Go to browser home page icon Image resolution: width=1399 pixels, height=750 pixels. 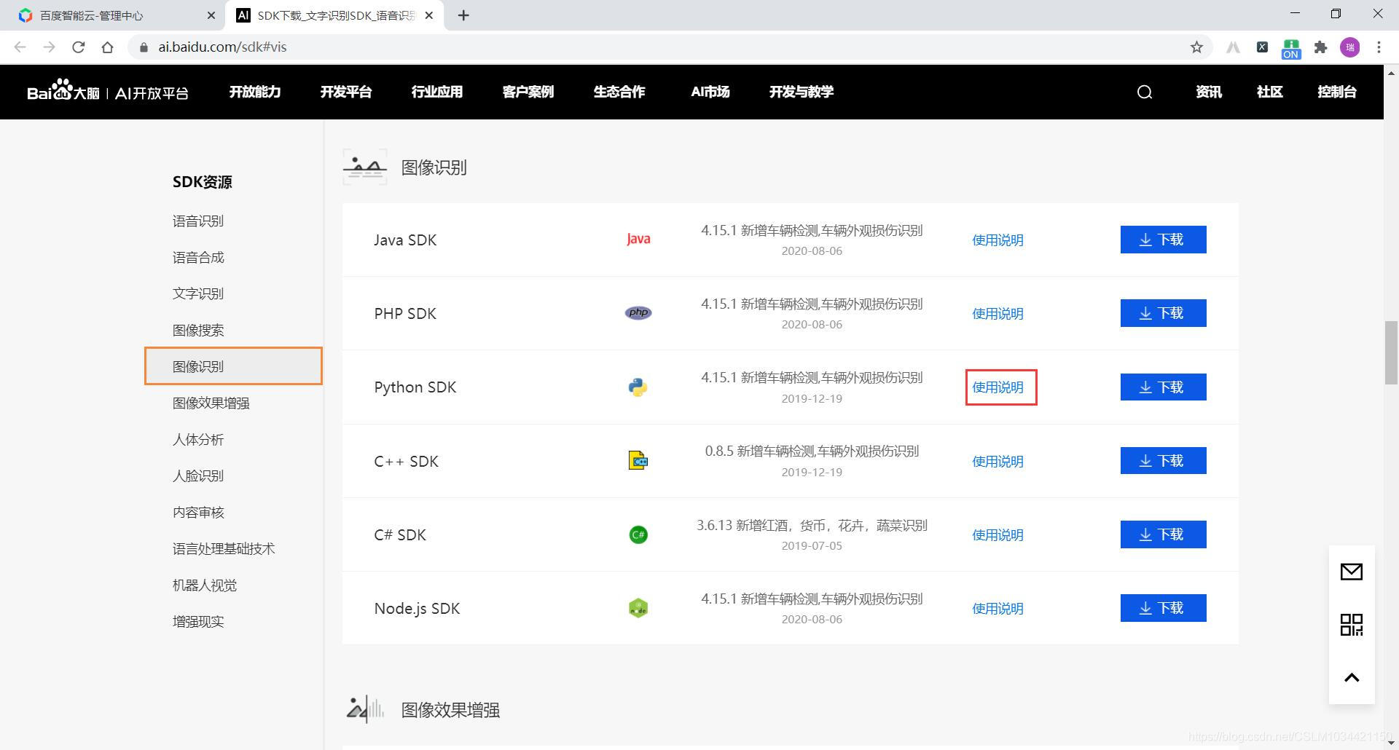click(x=107, y=47)
